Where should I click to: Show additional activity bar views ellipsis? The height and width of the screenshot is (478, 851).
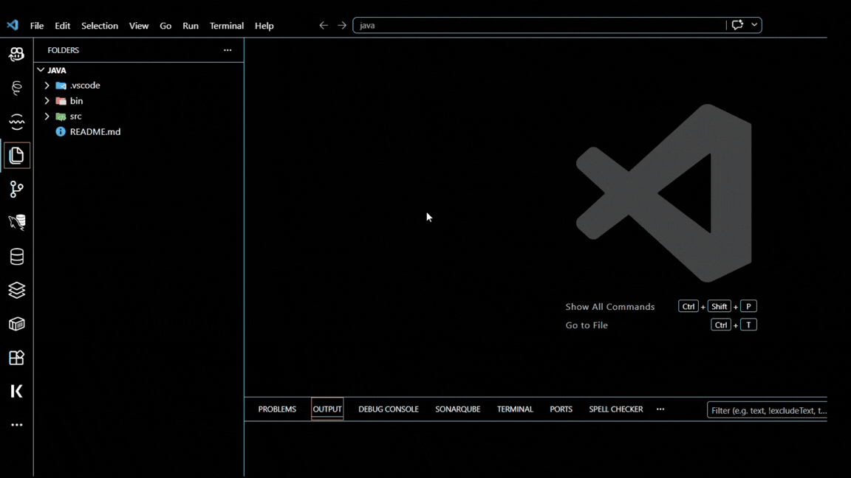coord(16,425)
